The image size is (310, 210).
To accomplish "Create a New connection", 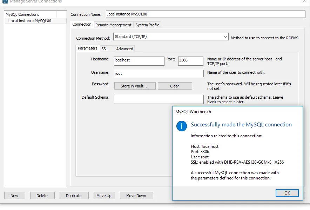I will (14, 196).
